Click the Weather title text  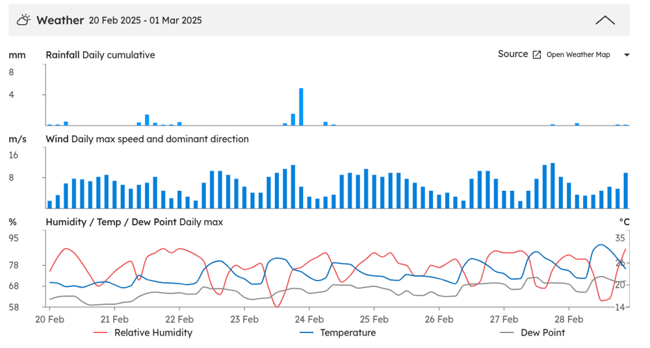tap(60, 20)
